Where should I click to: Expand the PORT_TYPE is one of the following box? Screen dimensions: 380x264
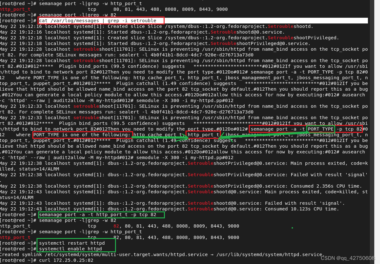click(82, 135)
